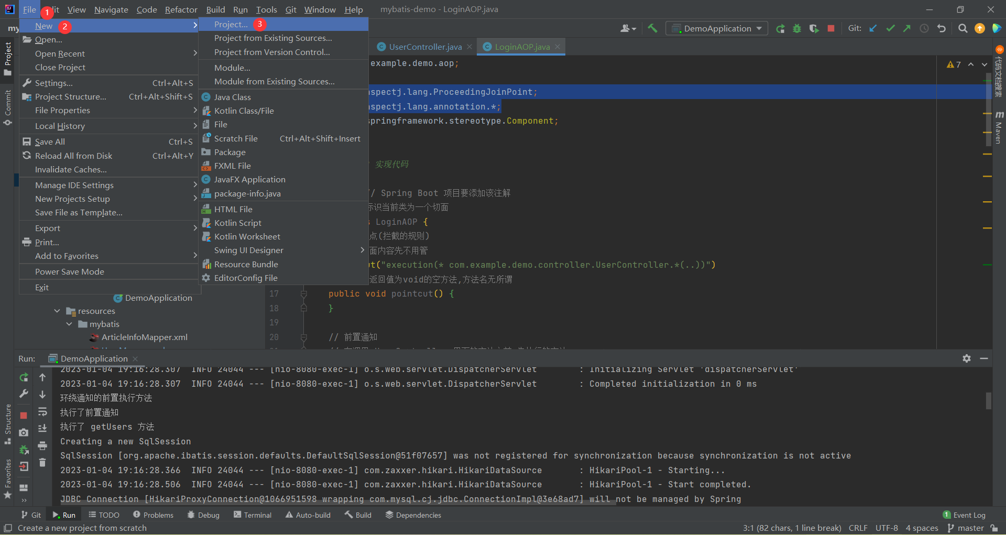The width and height of the screenshot is (1006, 535).
Task: Click the print icon in Run console
Action: 42,446
